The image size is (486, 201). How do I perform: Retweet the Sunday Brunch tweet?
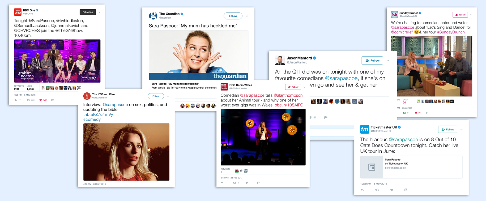pyautogui.click(x=404, y=113)
